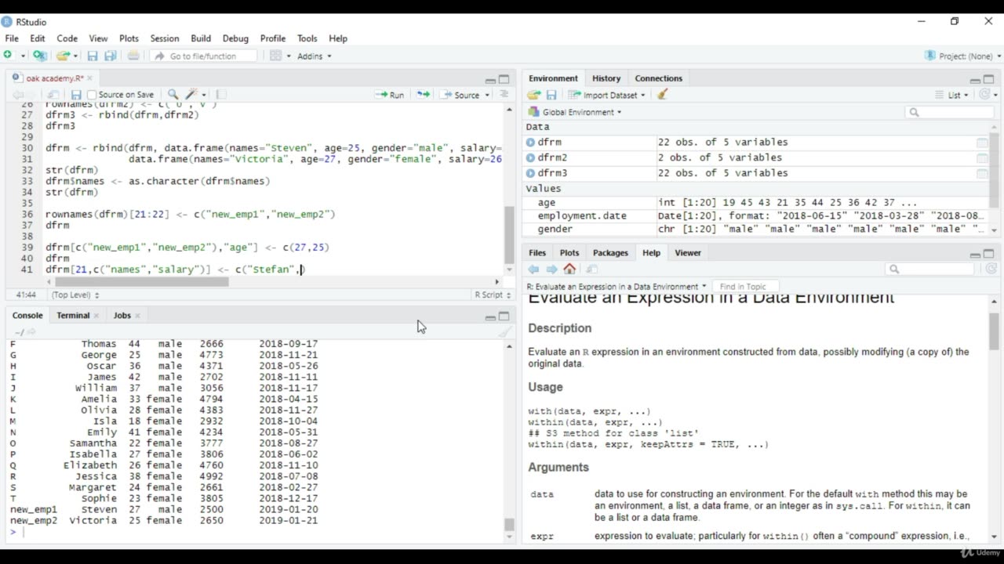1004x564 pixels.
Task: Refresh the Environment pane
Action: [984, 95]
